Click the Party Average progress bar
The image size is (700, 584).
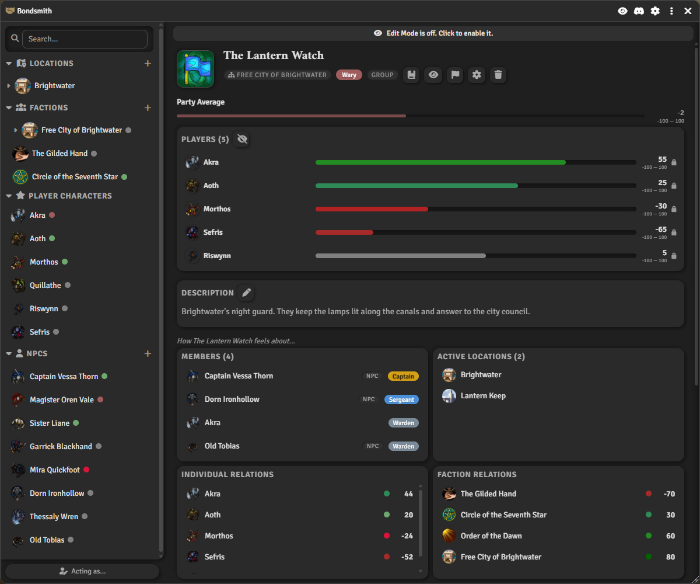pos(411,116)
